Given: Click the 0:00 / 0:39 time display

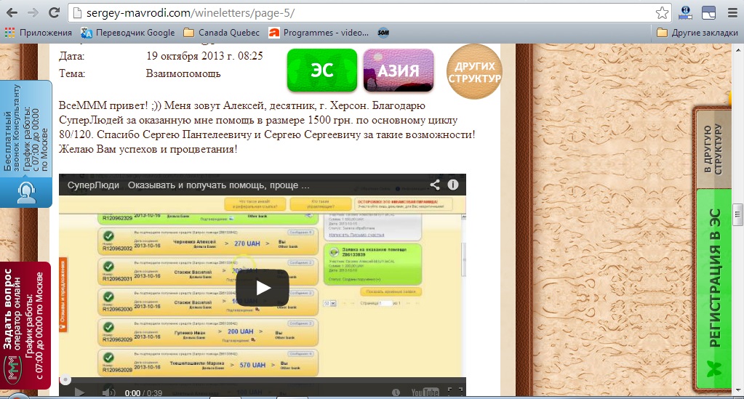Looking at the screenshot, I should 143,393.
